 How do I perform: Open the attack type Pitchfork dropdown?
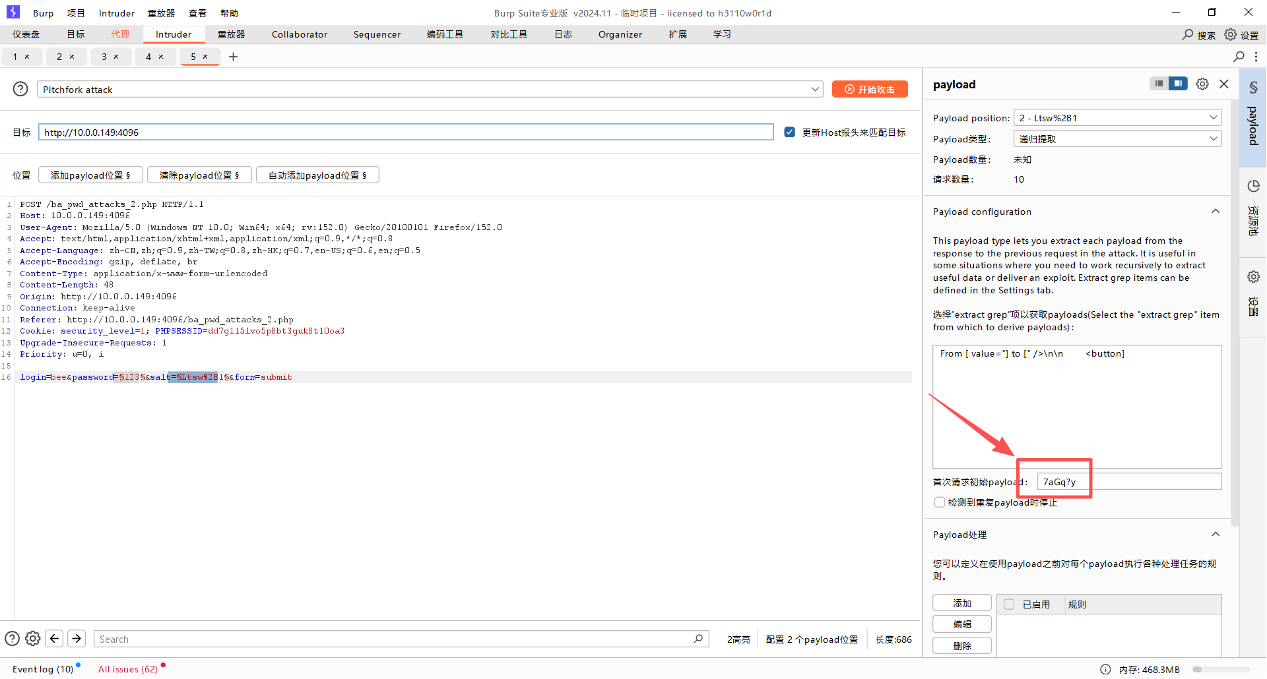coord(430,89)
